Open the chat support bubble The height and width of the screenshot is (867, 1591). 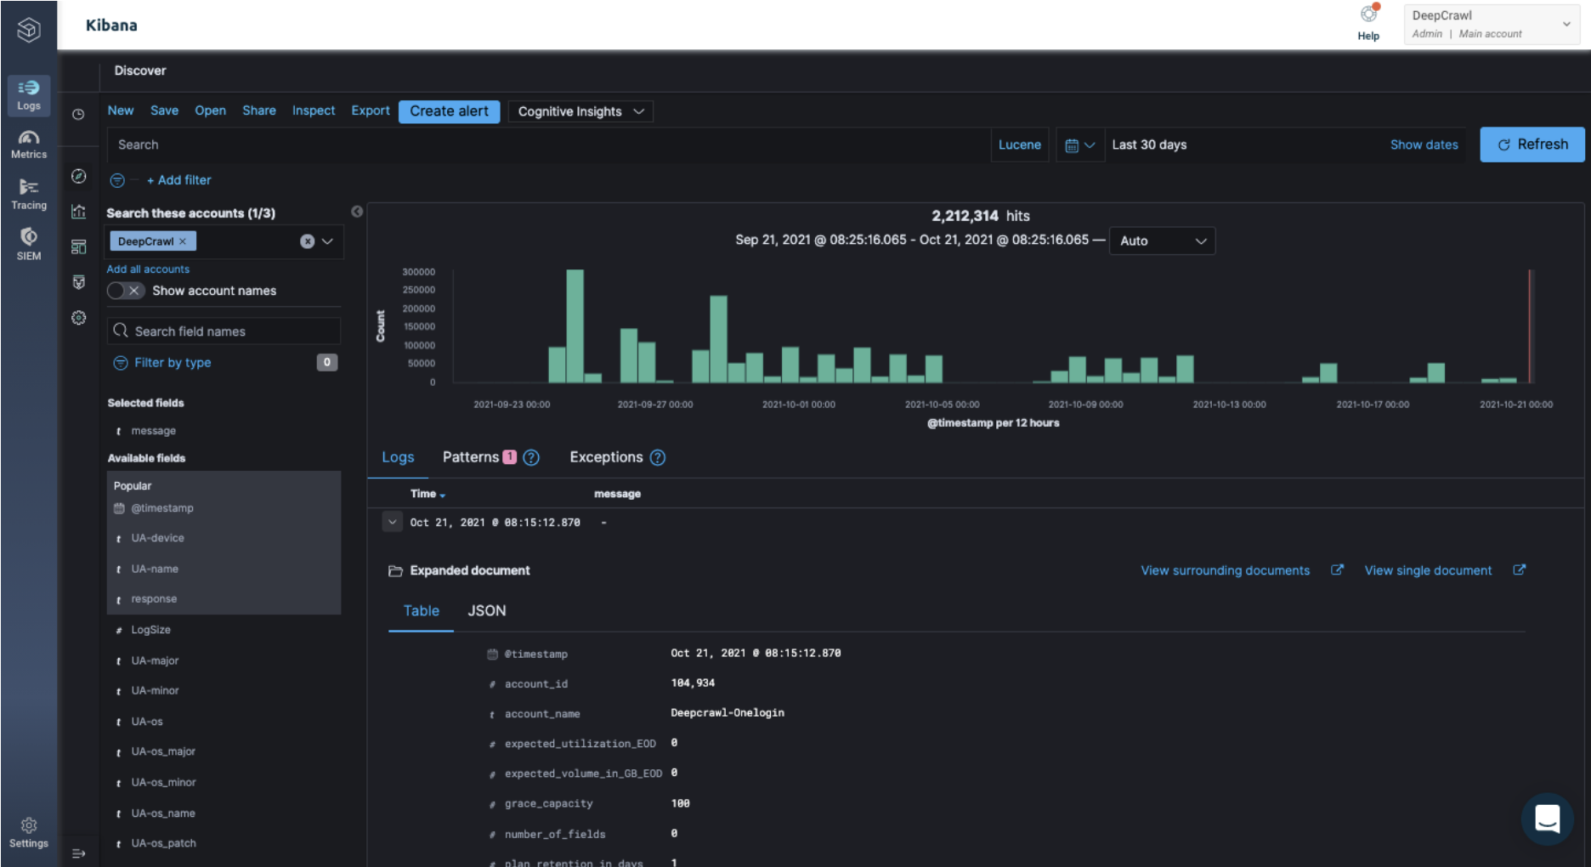point(1547,819)
